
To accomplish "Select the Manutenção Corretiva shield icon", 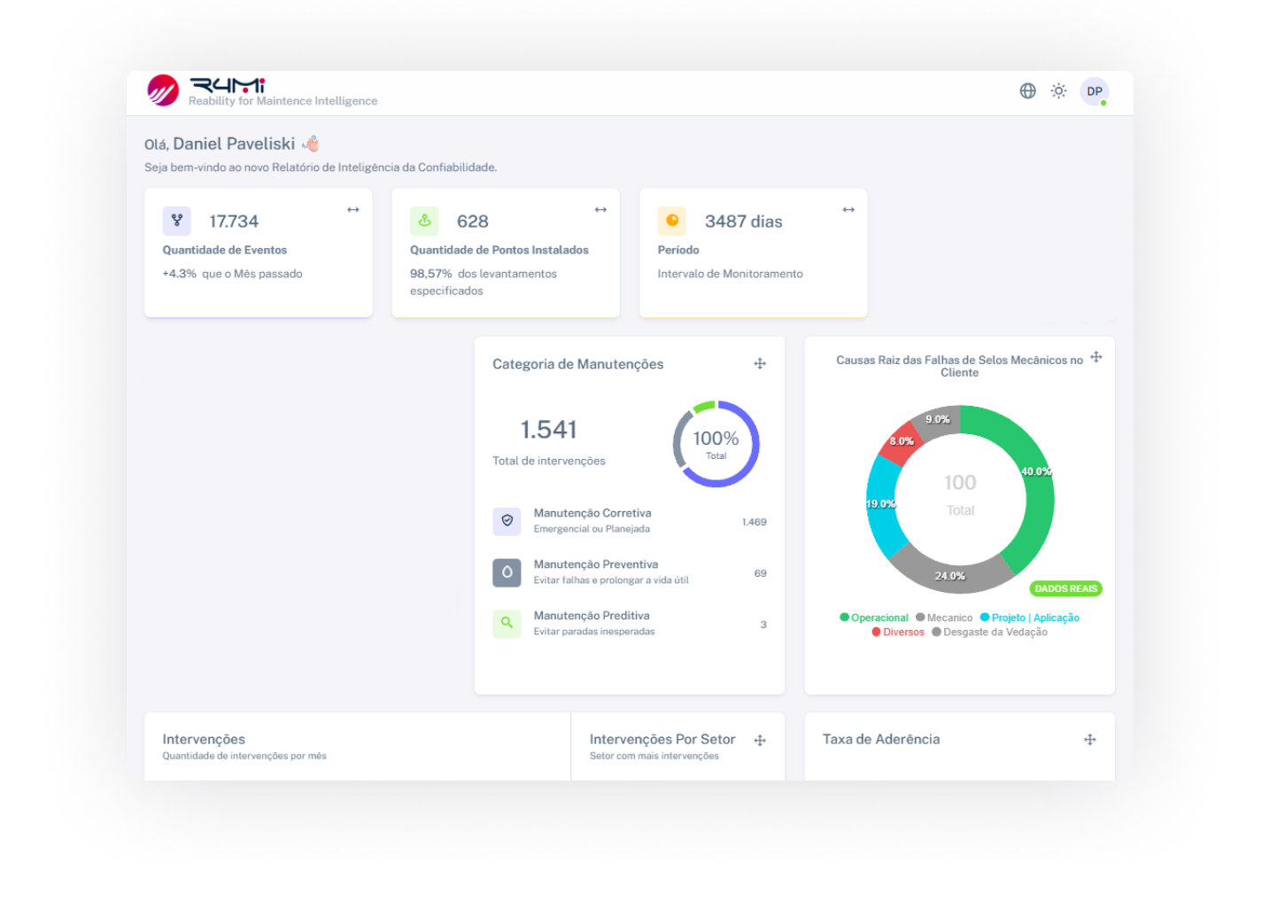I will pos(506,521).
